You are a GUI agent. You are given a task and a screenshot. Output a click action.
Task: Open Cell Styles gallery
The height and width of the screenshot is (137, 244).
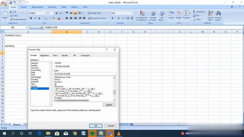click(x=162, y=16)
